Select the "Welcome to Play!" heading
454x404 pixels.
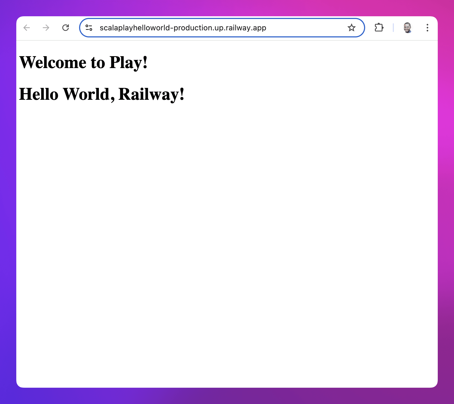[x=83, y=63]
